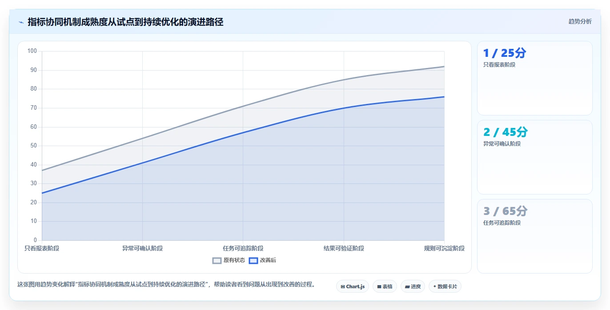The image size is (610, 310).
Task: Click the 异常可确认阶段 x-axis label
Action: click(142, 248)
